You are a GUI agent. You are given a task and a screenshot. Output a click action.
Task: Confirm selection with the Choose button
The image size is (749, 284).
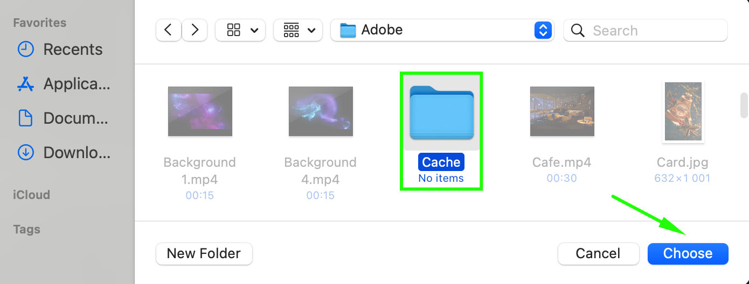(x=688, y=253)
